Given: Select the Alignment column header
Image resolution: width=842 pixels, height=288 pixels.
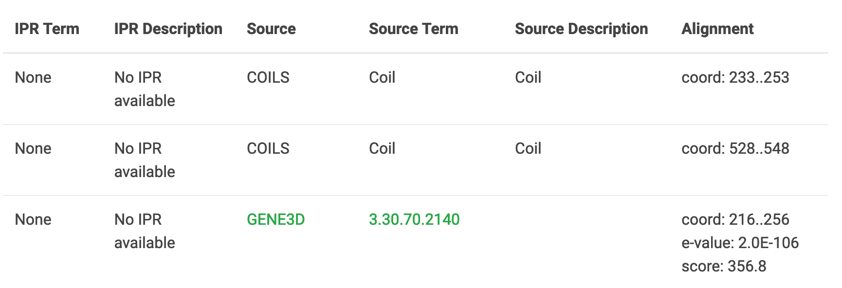Looking at the screenshot, I should (717, 29).
